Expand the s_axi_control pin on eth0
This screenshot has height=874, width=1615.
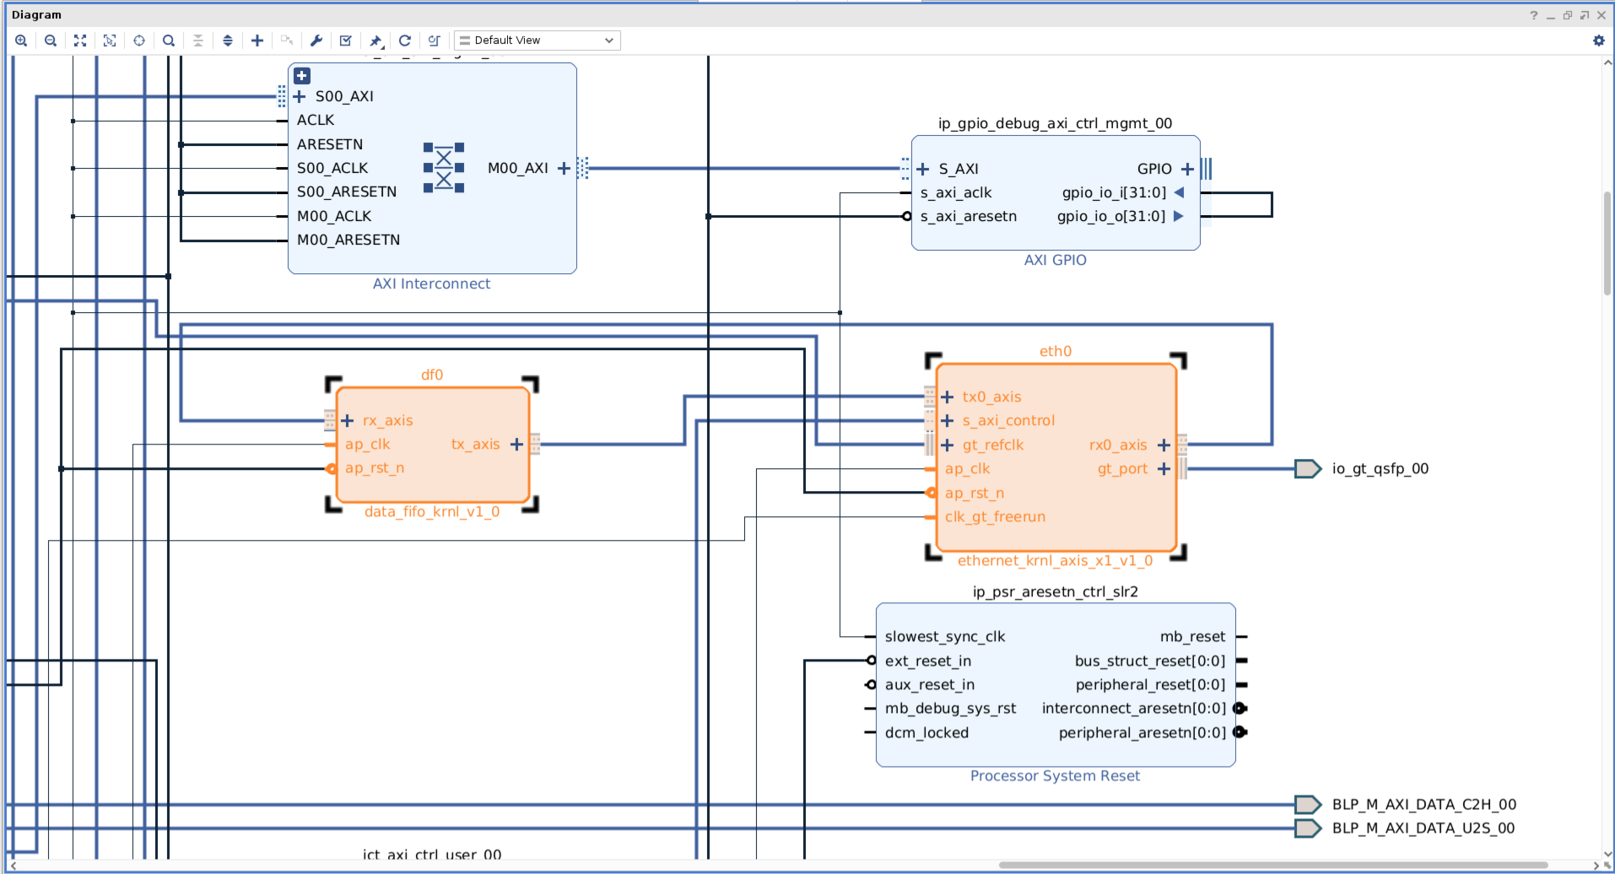click(947, 420)
